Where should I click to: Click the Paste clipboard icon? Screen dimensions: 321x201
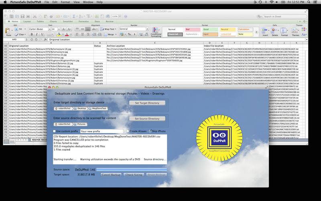tap(8, 31)
